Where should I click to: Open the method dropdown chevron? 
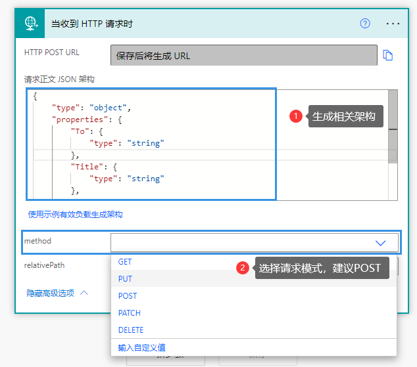pos(380,242)
